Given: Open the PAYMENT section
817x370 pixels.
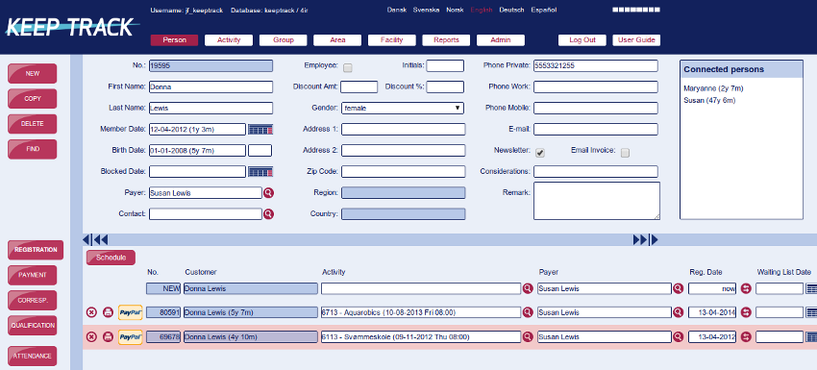Looking at the screenshot, I should click(33, 275).
